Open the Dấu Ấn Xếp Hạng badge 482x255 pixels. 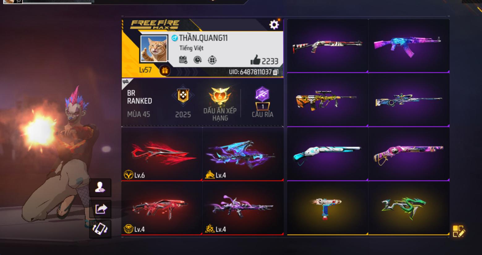tap(220, 104)
